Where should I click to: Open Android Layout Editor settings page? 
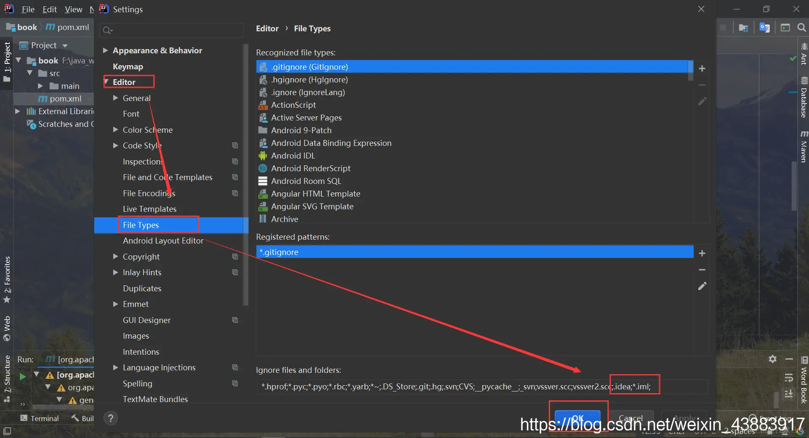pyautogui.click(x=163, y=241)
